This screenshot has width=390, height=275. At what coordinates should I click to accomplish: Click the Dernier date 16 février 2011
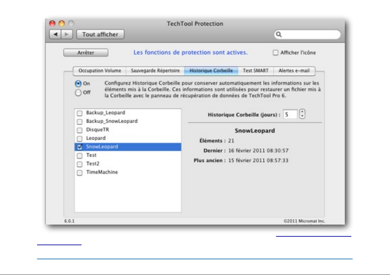258,151
